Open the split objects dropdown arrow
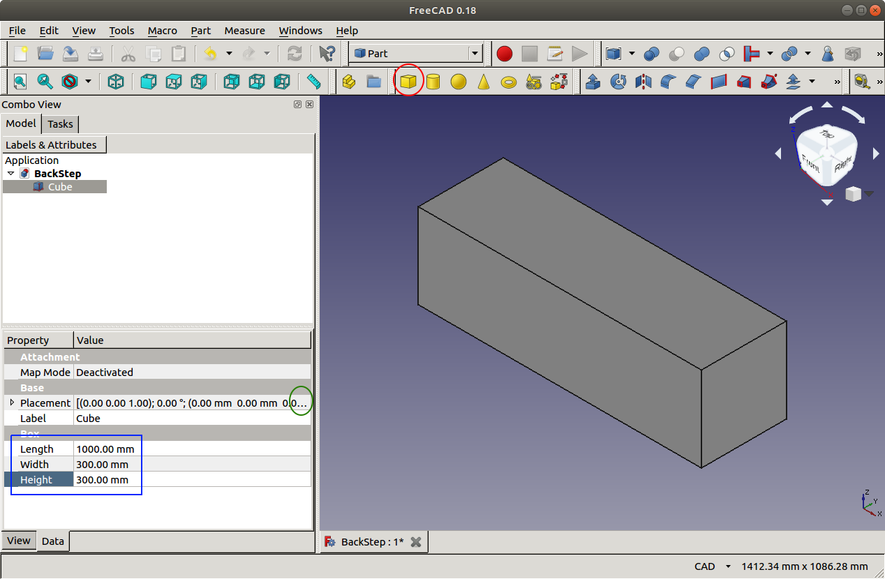Screen dimensions: 885x579 click(808, 54)
